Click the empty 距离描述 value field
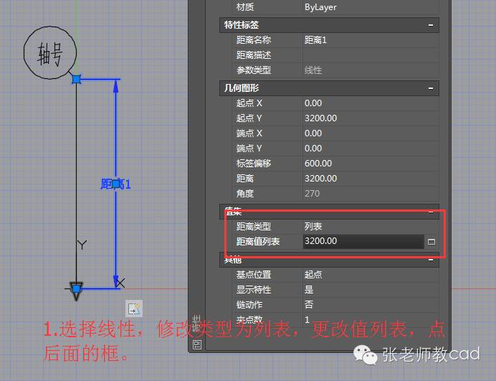Screen dimensions: 496x381 pos(370,55)
